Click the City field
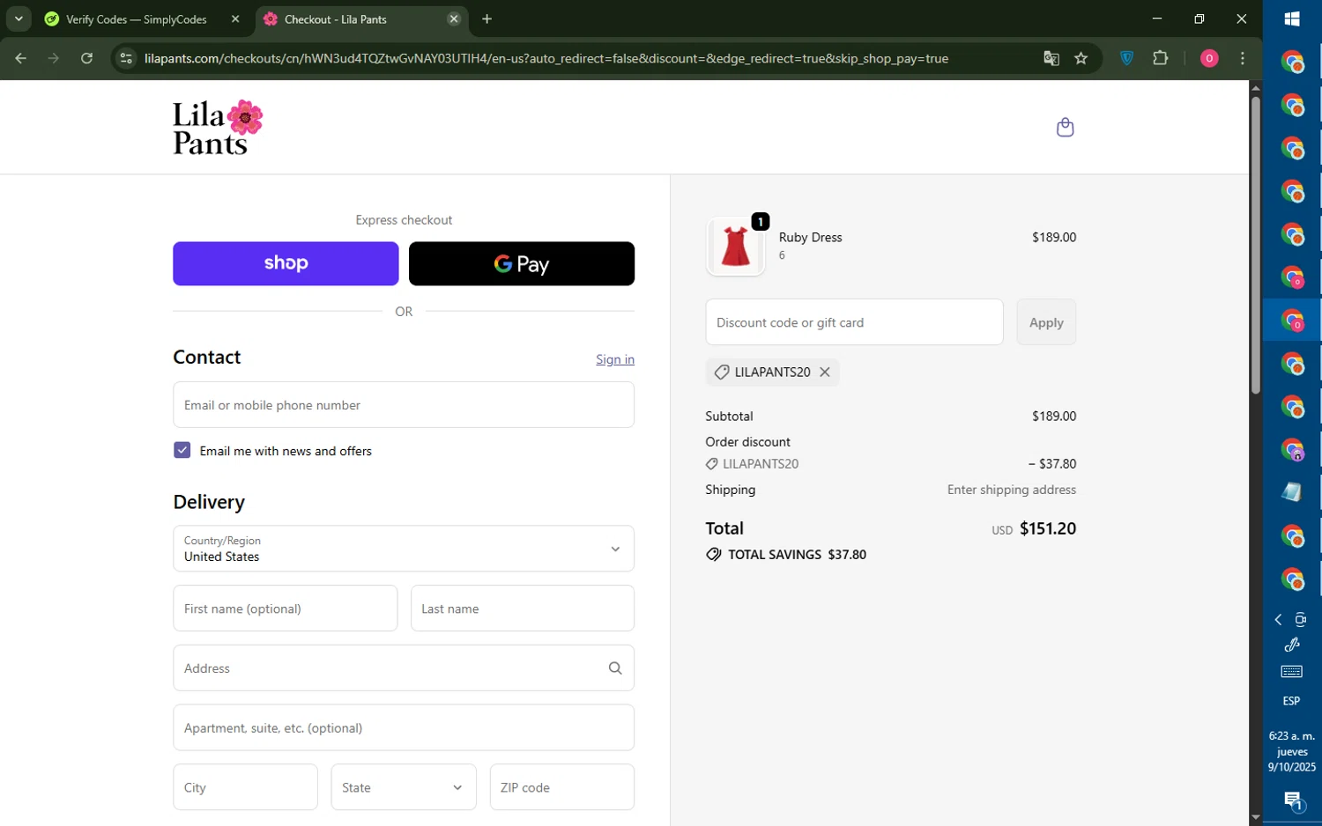 pos(245,787)
